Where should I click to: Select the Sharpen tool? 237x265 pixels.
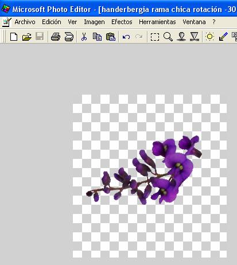click(x=195, y=37)
